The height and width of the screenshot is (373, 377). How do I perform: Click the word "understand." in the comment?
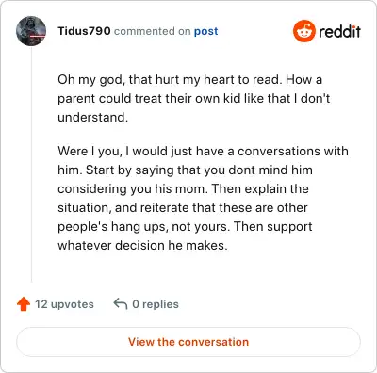pos(93,117)
